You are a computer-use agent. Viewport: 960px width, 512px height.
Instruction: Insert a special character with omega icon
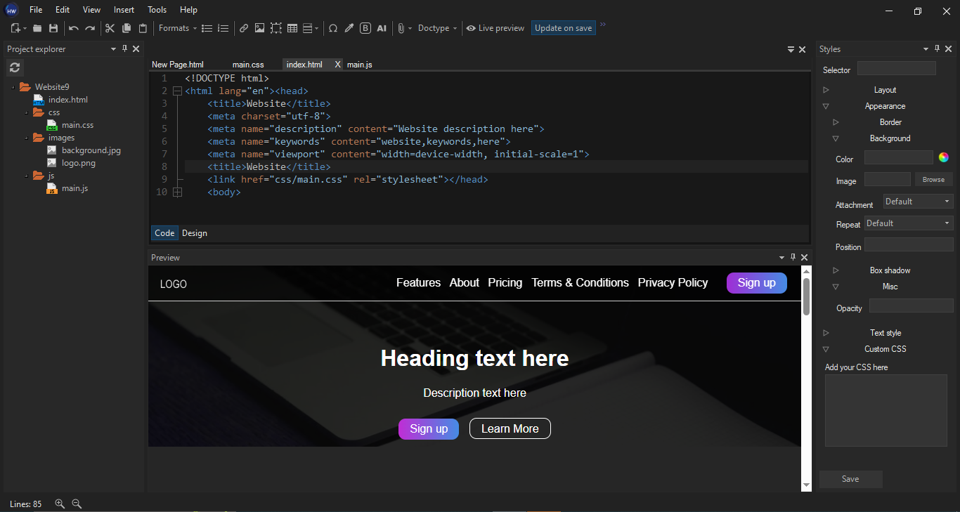point(333,28)
